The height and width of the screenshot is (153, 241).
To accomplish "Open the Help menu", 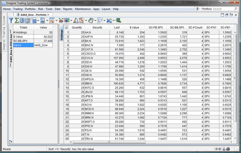I will [116, 9].
